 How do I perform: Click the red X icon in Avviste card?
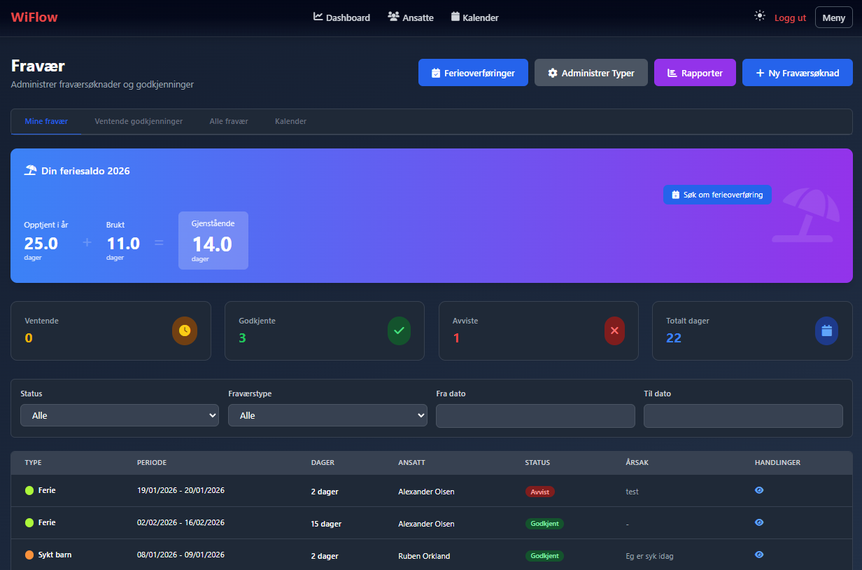pos(614,331)
